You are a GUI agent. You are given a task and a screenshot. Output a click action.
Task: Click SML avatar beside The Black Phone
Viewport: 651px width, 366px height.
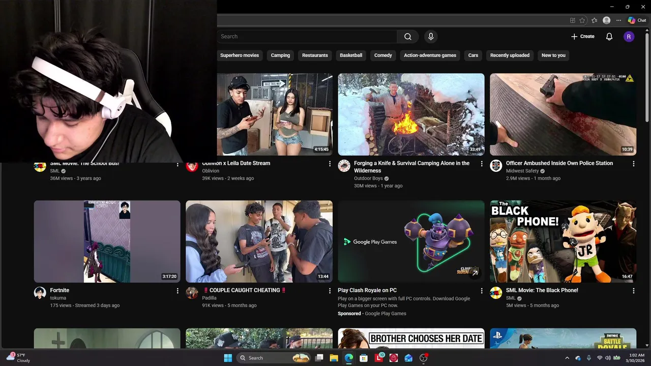coord(496,293)
